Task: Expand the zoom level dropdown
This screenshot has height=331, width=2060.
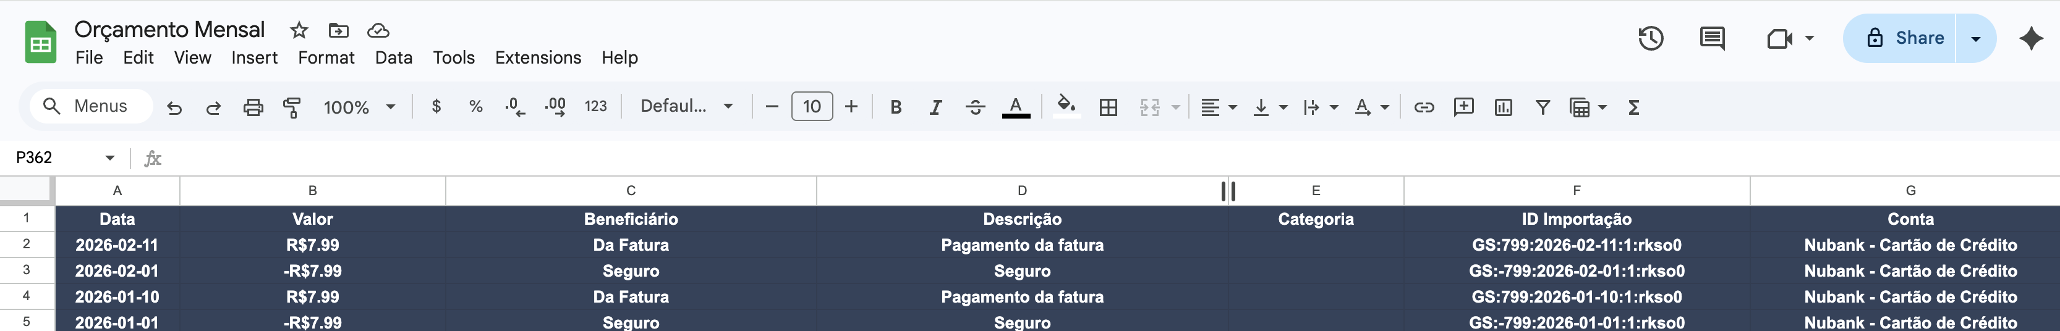Action: (x=359, y=107)
